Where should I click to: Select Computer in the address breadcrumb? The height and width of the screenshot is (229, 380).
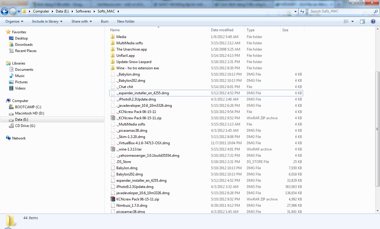(41, 11)
